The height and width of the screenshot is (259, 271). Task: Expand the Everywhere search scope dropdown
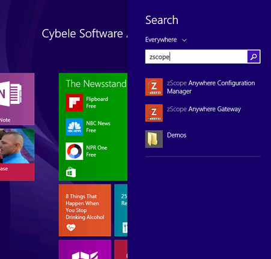166,40
